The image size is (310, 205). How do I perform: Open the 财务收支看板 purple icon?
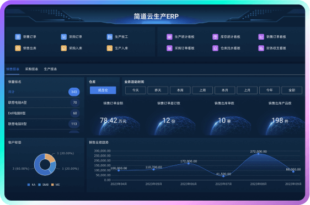(x=261, y=48)
